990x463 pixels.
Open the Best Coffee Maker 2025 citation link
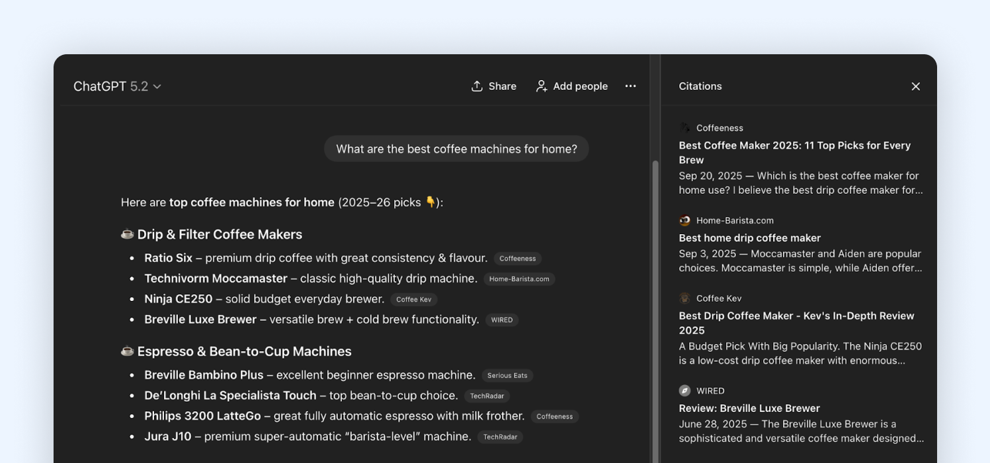(x=795, y=152)
